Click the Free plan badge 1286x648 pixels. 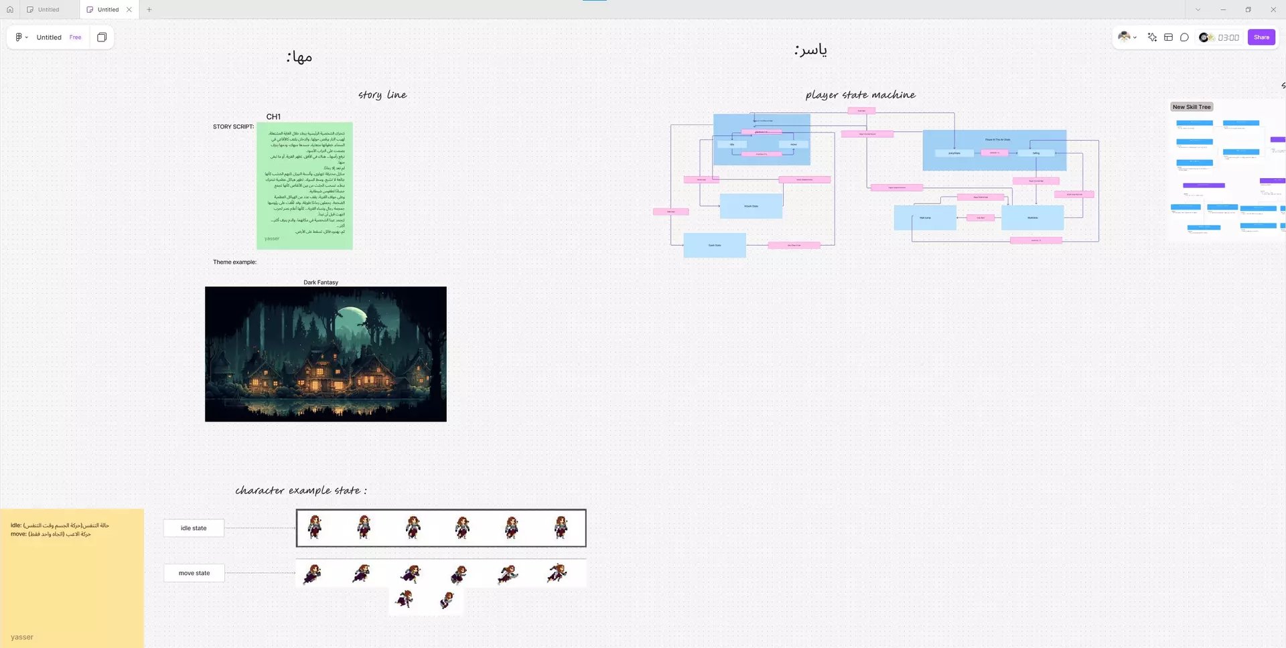pyautogui.click(x=75, y=37)
